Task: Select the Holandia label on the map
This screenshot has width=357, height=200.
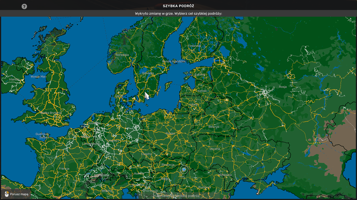Action: [93, 123]
